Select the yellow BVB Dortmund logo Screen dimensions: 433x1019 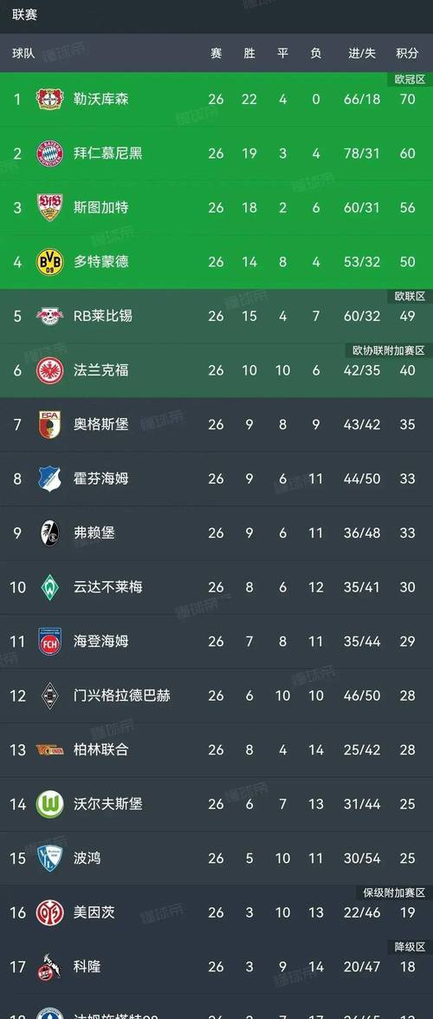coord(49,262)
